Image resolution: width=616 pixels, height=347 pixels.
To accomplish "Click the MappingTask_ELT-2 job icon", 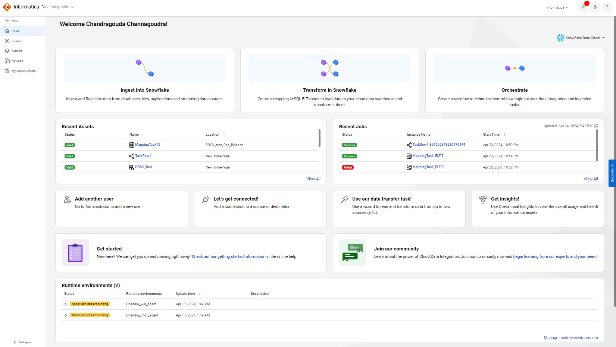I will tap(409, 167).
